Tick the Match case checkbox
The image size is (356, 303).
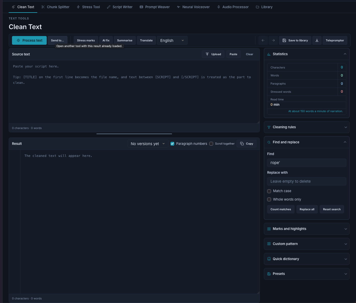[269, 191]
